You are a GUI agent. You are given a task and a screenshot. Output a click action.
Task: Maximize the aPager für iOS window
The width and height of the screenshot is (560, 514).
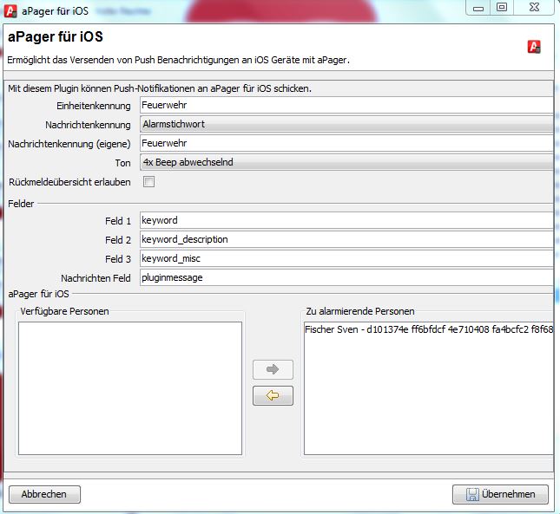click(x=501, y=7)
